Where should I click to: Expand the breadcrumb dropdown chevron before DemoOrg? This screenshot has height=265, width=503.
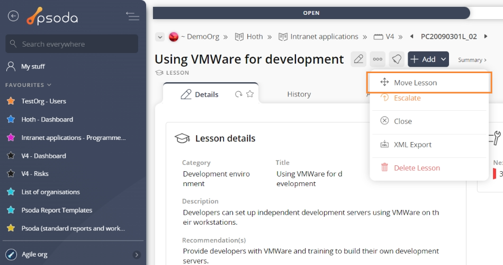coord(160,37)
